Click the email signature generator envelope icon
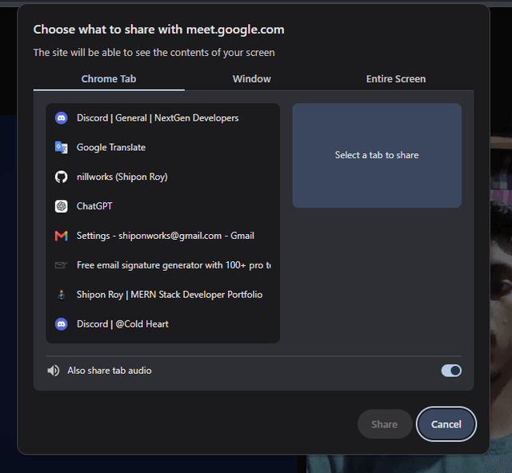Screen dimensions: 512x473 point(61,265)
